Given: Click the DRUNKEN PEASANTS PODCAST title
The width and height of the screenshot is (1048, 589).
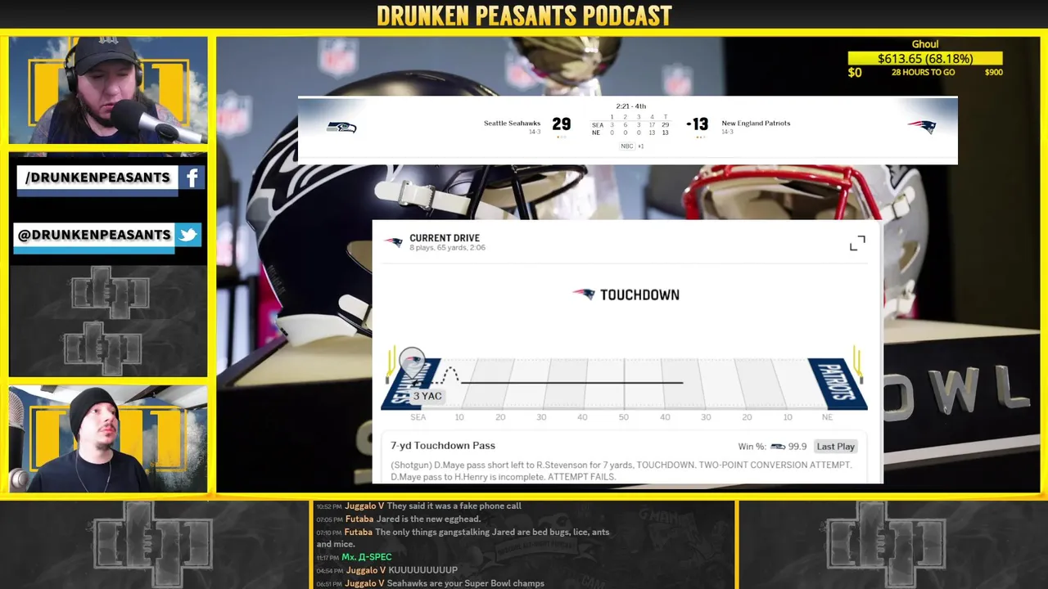Looking at the screenshot, I should pos(524,16).
